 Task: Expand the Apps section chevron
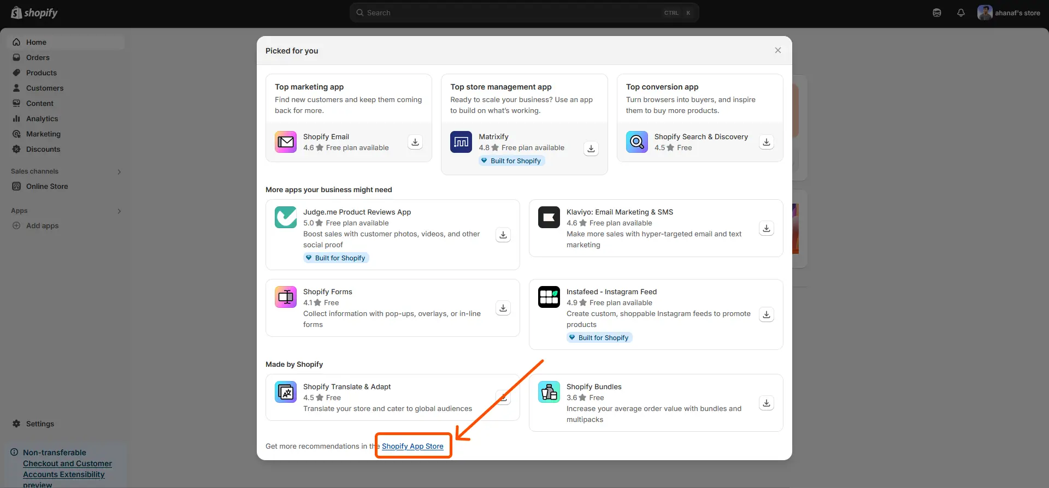pos(119,211)
